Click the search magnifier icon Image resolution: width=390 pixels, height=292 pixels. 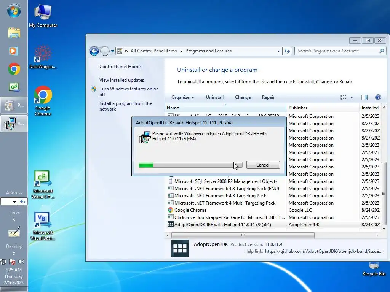click(382, 51)
